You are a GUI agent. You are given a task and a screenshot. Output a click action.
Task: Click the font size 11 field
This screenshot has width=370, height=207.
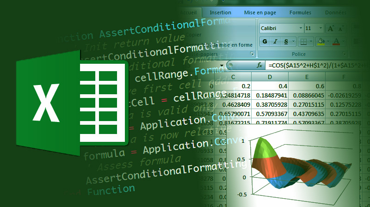click(x=311, y=28)
